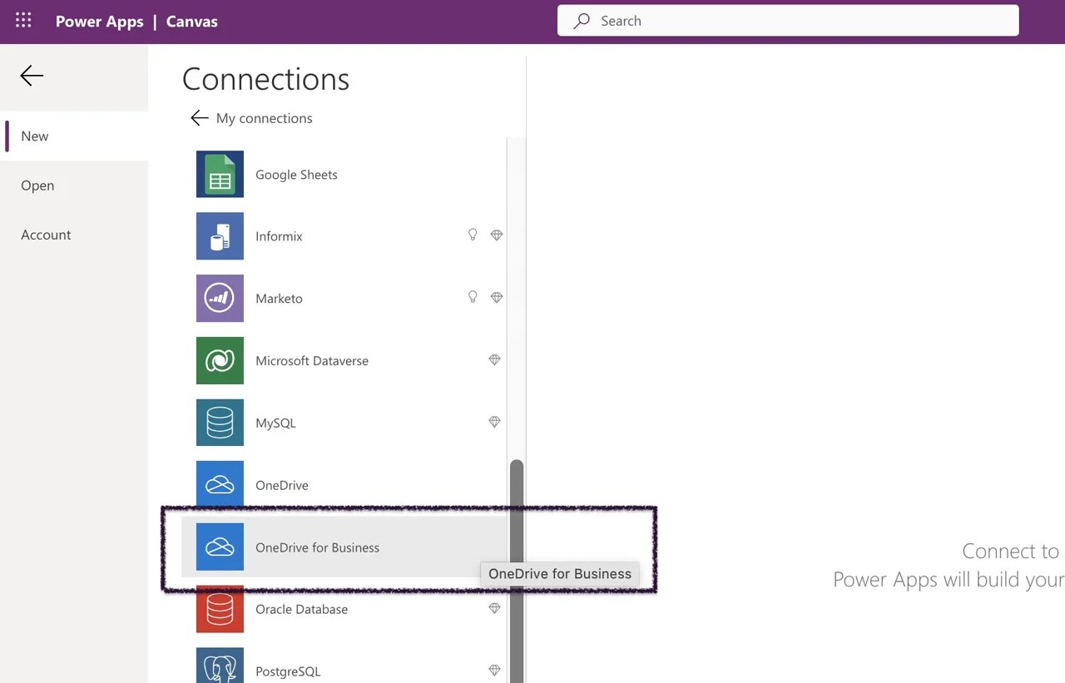Image resolution: width=1065 pixels, height=683 pixels.
Task: Click the OneDrive connector icon
Action: (x=220, y=484)
